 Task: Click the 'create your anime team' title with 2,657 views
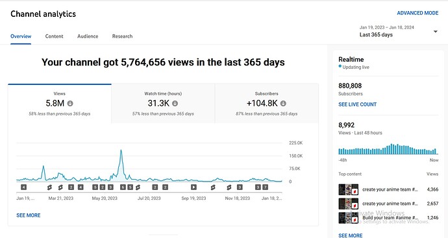click(x=390, y=204)
